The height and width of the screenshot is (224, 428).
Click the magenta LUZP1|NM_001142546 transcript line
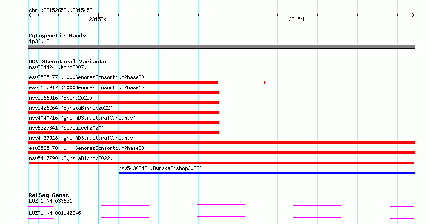[221, 217]
